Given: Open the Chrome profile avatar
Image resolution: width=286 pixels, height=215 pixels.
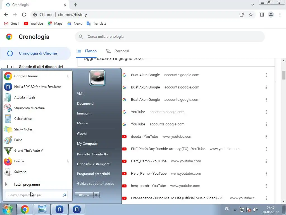Looking at the screenshot, I should pyautogui.click(x=271, y=15).
